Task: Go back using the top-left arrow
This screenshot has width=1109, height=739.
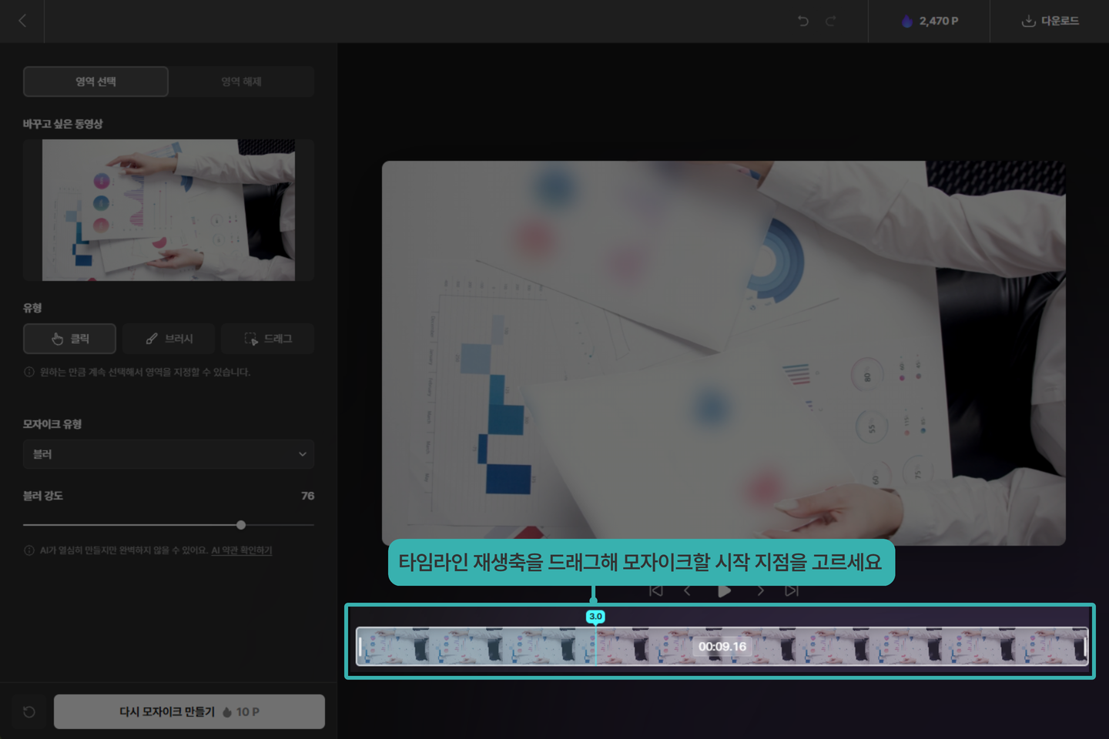Action: [x=22, y=21]
